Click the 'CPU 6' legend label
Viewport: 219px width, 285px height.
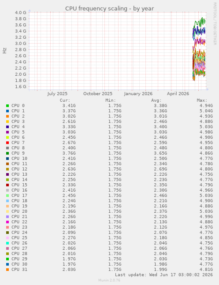(18, 137)
